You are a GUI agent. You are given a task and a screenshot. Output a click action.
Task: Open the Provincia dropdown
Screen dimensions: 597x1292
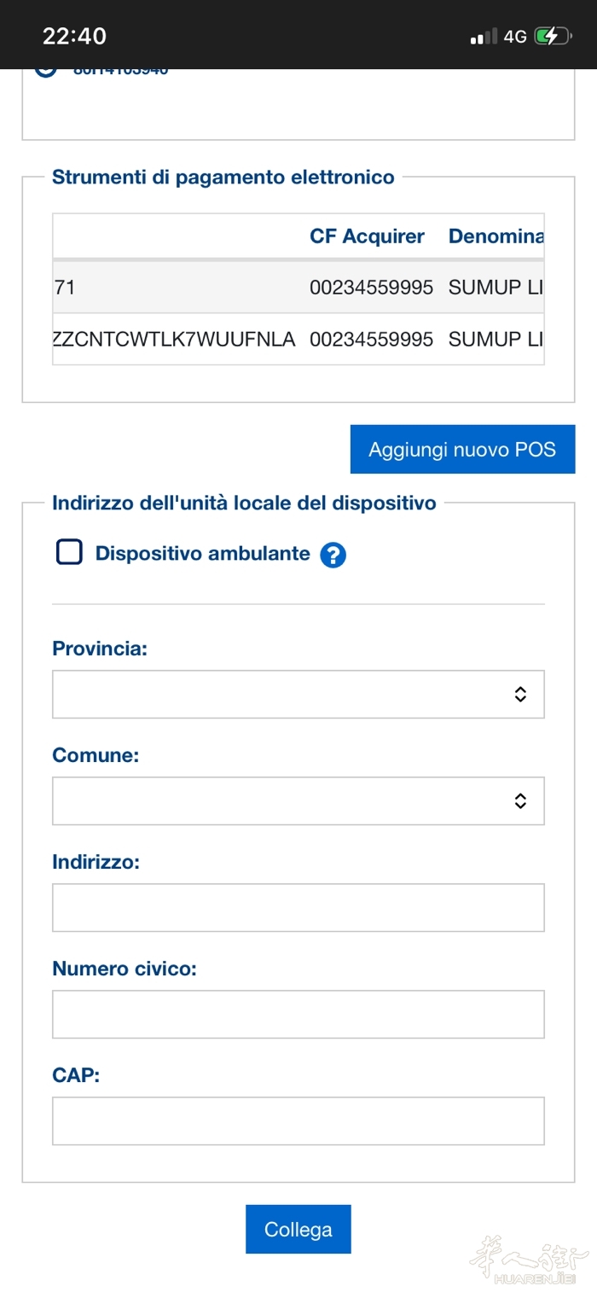point(298,694)
